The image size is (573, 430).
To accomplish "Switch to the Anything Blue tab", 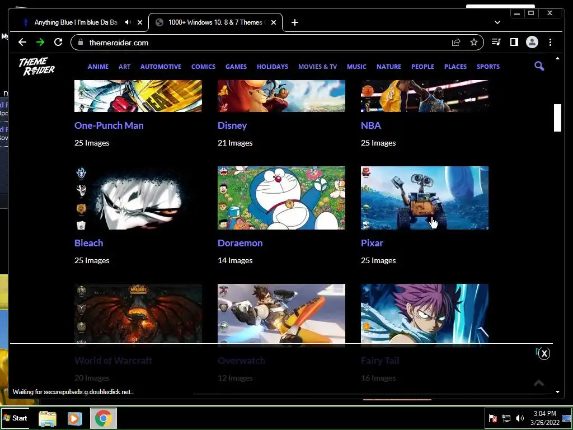I will [x=76, y=22].
